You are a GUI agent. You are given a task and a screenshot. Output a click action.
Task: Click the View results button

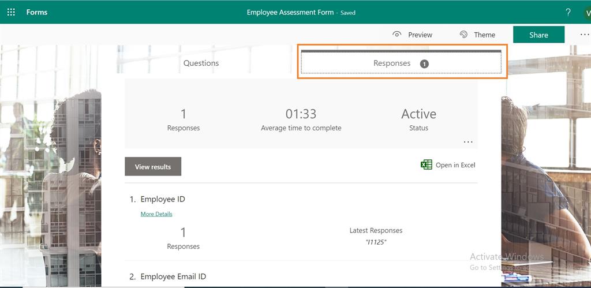tap(153, 166)
